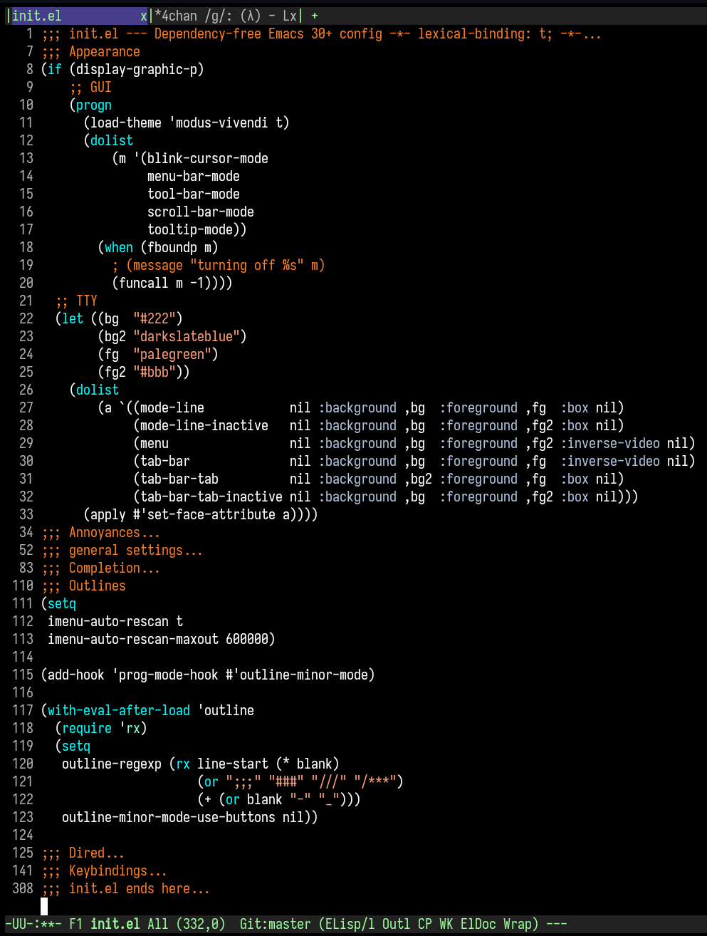
Task: Click the WK minor mode indicator
Action: coord(446,924)
